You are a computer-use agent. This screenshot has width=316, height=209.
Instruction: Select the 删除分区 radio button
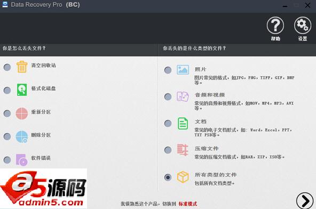pyautogui.click(x=7, y=136)
